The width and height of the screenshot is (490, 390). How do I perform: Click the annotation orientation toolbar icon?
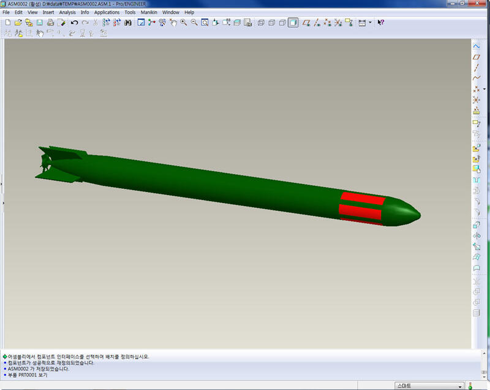tap(362, 23)
